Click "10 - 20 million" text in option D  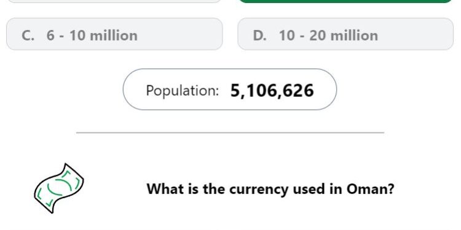[x=328, y=36]
